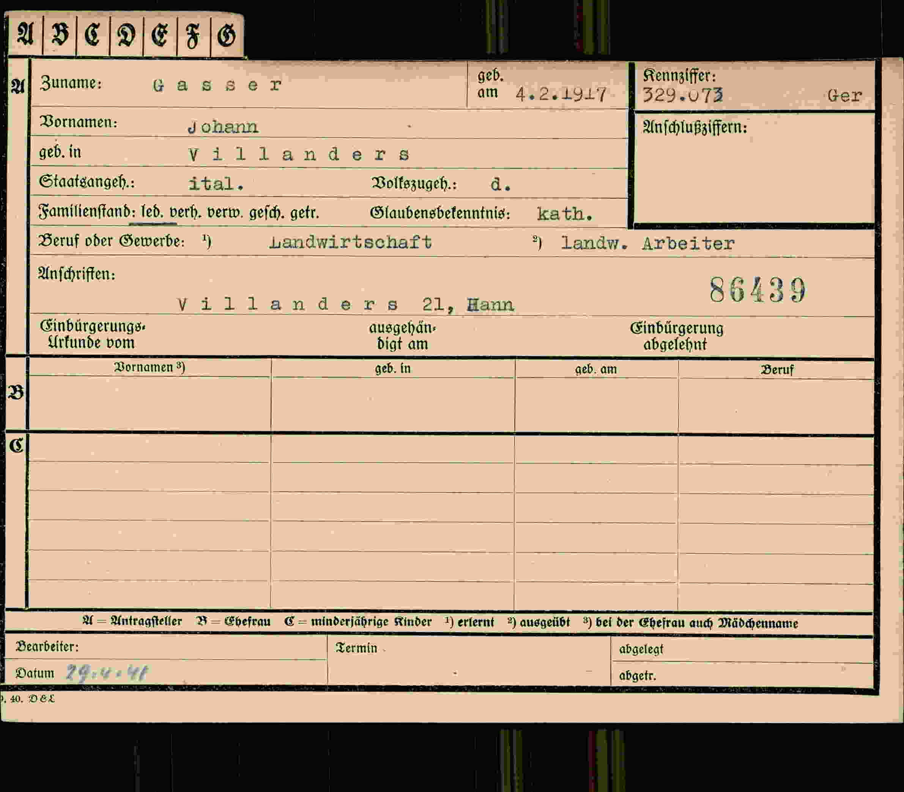
Task: Click the citizenship value 'ital.'
Action: [216, 184]
